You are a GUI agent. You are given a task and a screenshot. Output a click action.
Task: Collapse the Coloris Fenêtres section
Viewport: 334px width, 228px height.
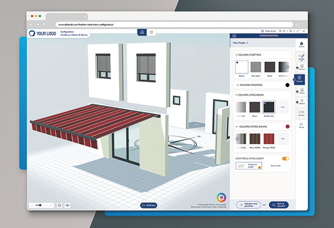[236, 54]
